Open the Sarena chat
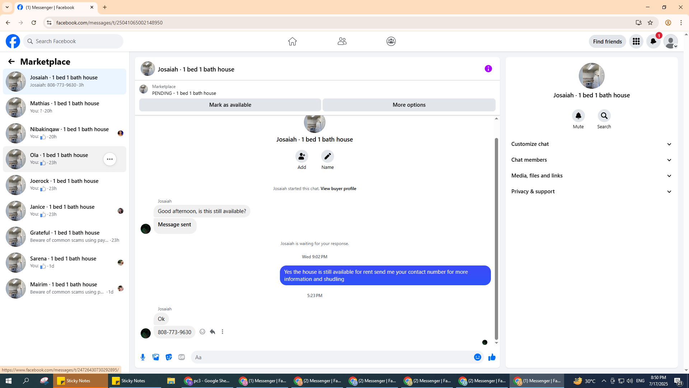 [65, 263]
